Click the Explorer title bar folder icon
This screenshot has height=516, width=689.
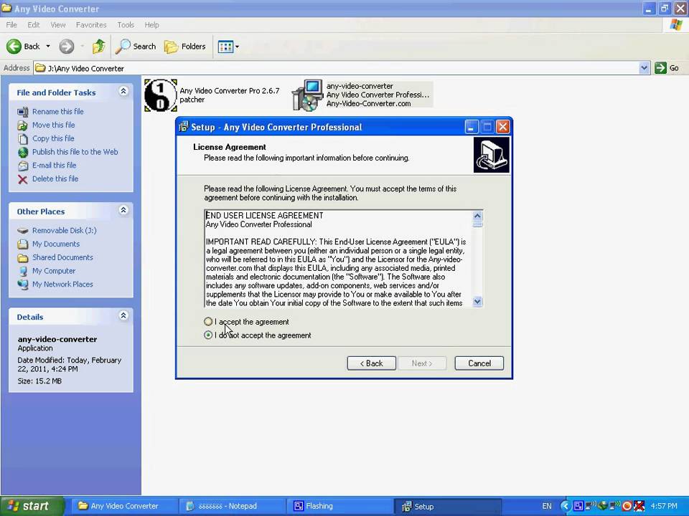point(6,9)
